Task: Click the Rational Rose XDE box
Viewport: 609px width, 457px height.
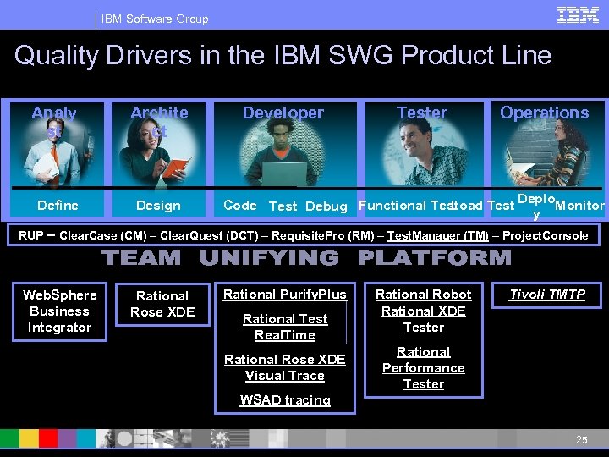Action: (162, 305)
